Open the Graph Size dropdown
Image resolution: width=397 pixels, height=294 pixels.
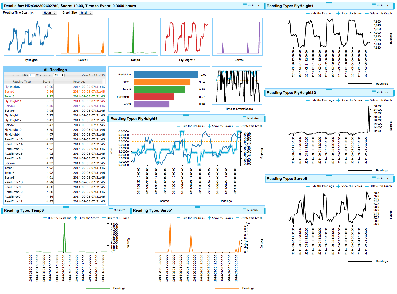click(x=86, y=12)
